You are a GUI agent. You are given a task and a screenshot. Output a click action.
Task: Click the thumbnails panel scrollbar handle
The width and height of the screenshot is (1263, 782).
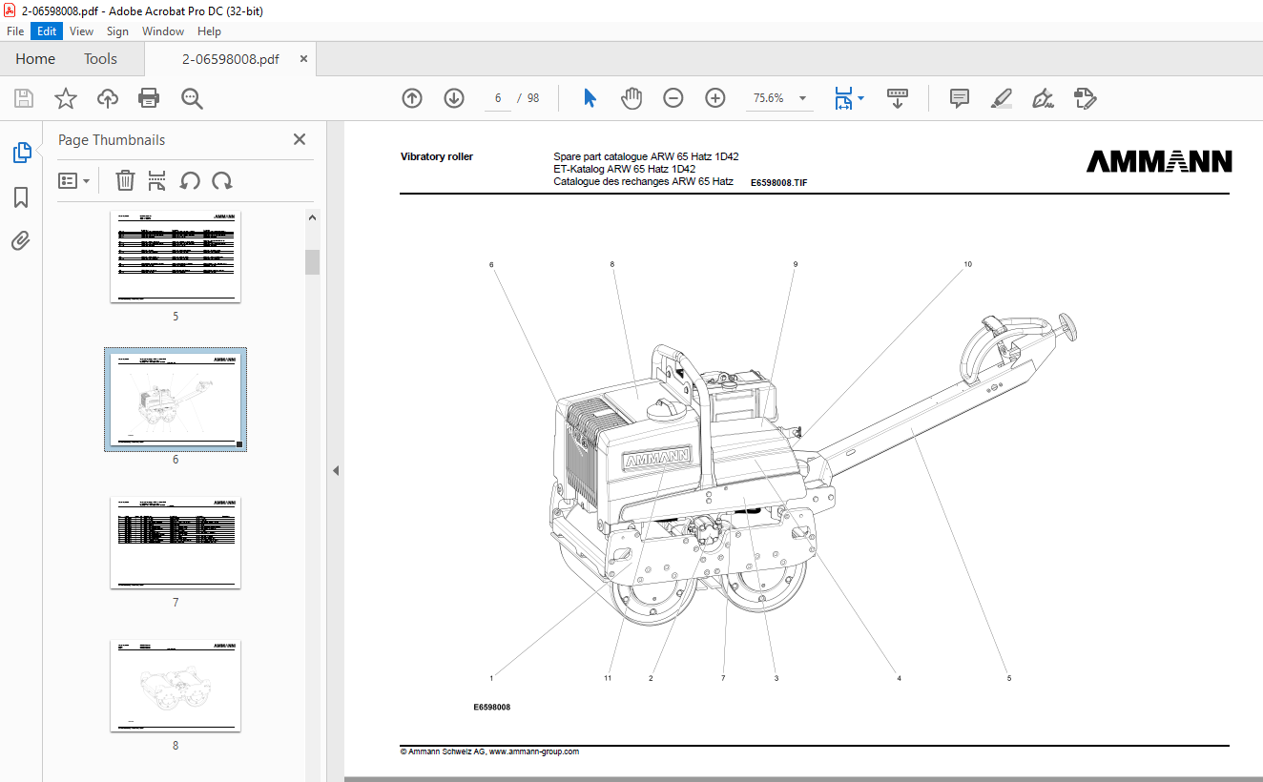(x=312, y=262)
